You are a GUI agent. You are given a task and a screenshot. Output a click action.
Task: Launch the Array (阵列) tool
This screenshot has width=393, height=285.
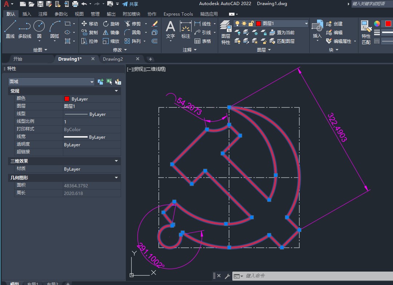coord(132,41)
